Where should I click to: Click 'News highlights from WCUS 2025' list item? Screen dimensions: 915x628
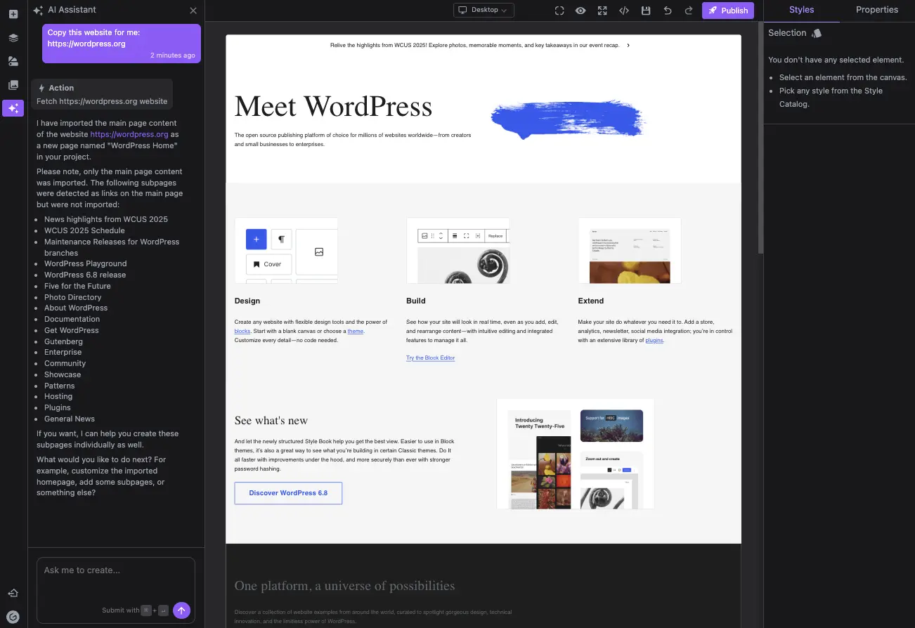pos(106,219)
